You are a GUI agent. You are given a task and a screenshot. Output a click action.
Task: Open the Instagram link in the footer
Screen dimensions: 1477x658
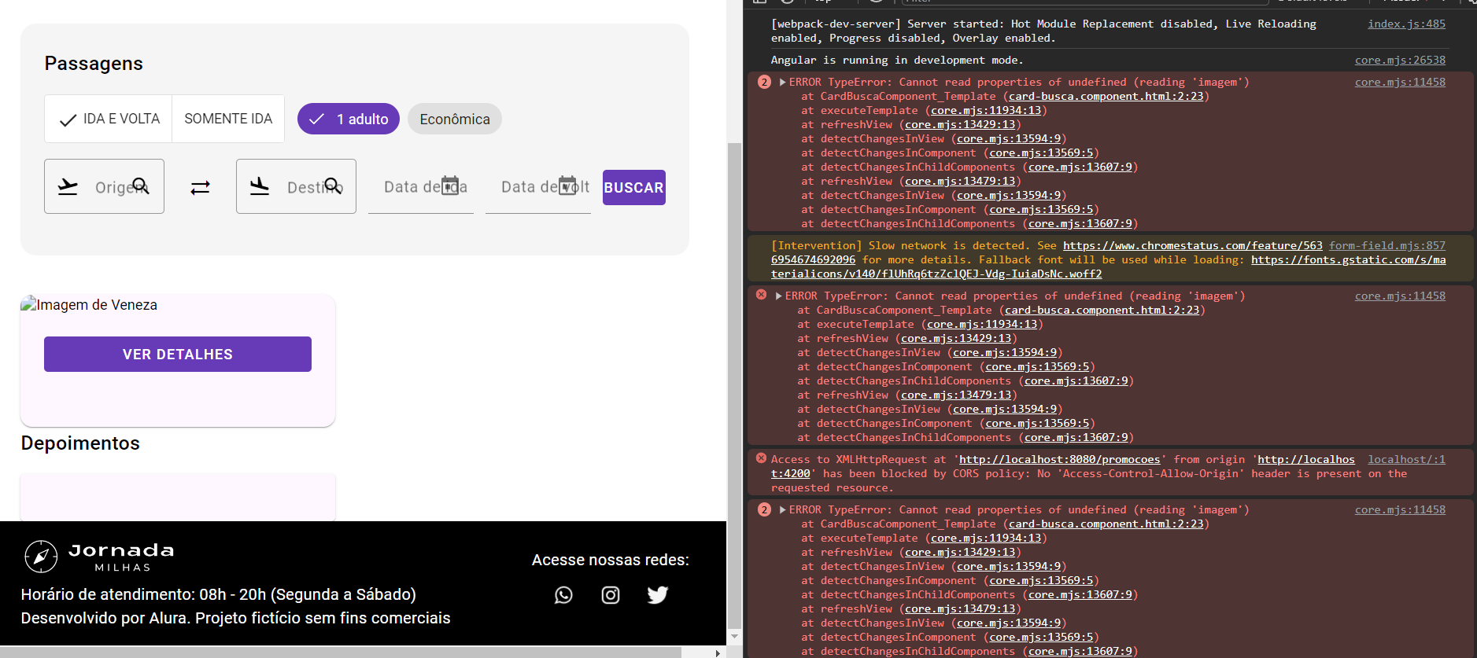[x=611, y=595]
